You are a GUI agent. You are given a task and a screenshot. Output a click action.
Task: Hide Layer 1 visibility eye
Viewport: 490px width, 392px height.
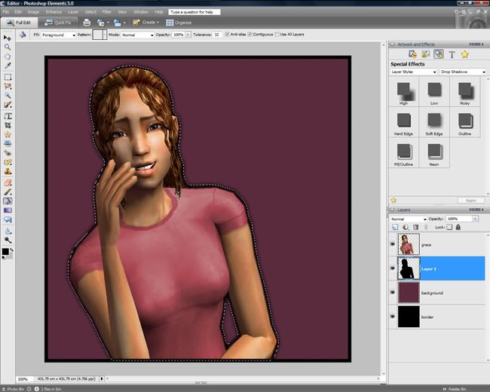click(393, 268)
